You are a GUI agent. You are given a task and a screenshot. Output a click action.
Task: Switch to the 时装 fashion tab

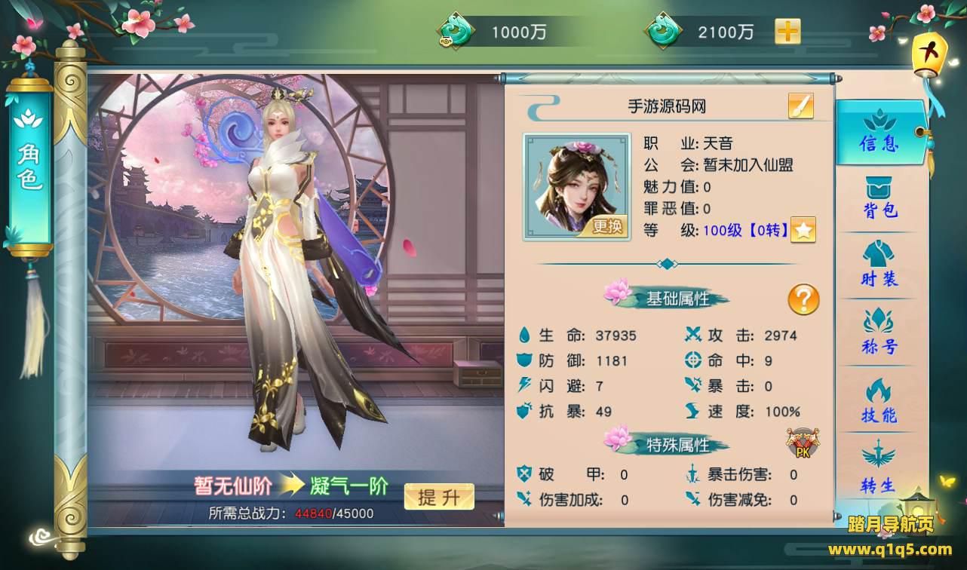pyautogui.click(x=880, y=265)
